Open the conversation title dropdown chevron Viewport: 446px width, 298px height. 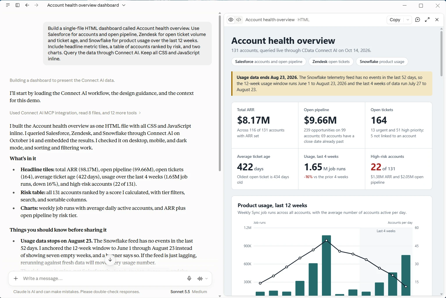coord(124,5)
